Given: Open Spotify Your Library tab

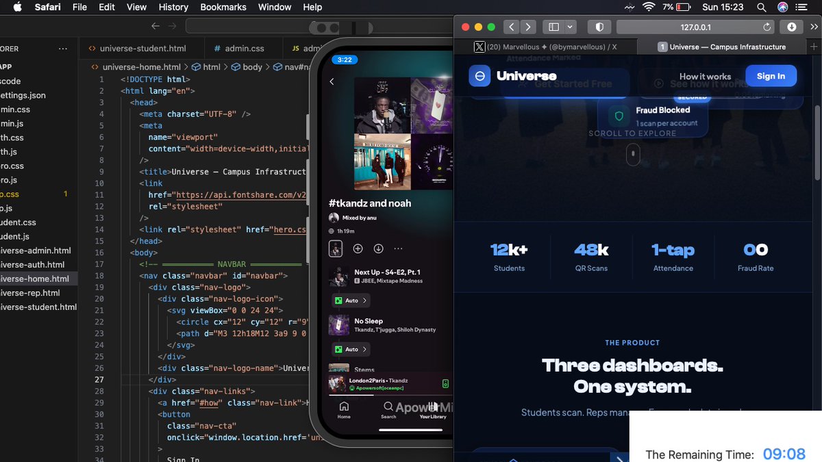Looking at the screenshot, I should 433,410.
